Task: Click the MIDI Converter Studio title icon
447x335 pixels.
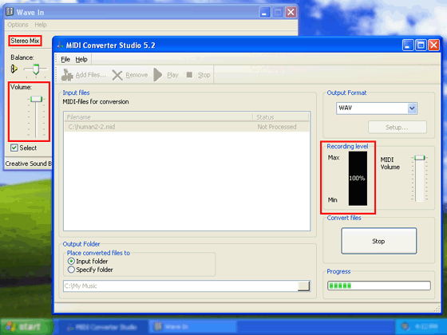Action: [x=60, y=45]
